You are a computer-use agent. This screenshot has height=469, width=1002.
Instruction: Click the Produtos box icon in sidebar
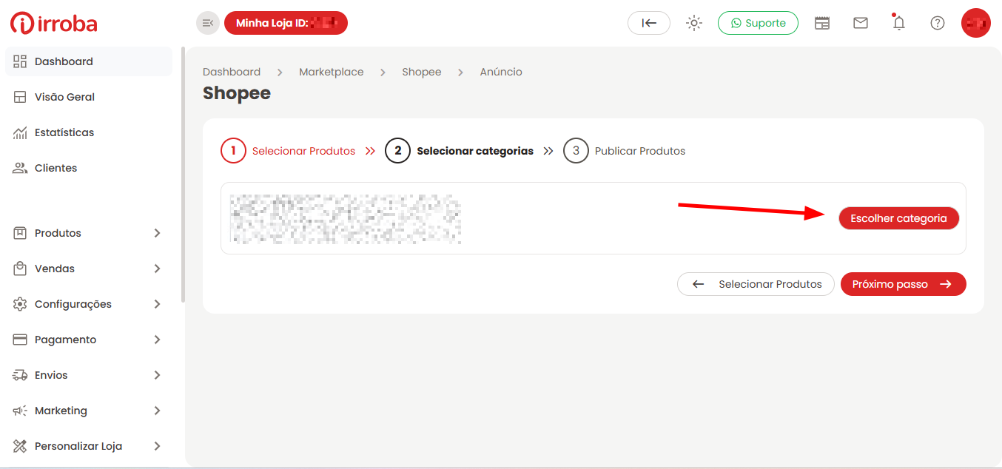[20, 233]
